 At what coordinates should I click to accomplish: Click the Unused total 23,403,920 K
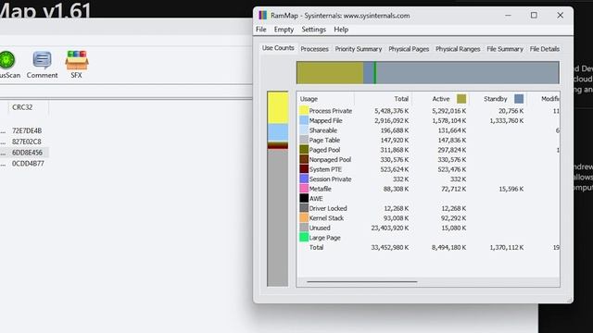[390, 228]
